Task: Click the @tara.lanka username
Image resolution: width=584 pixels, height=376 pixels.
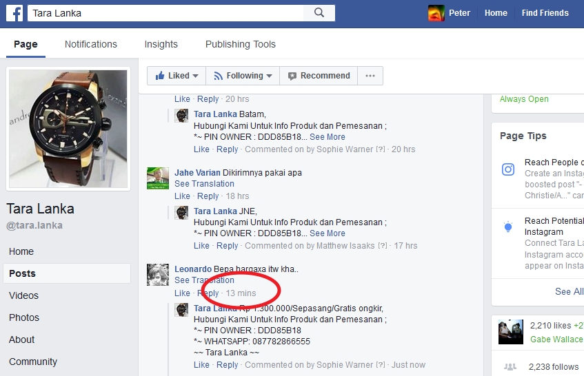Action: coord(34,225)
